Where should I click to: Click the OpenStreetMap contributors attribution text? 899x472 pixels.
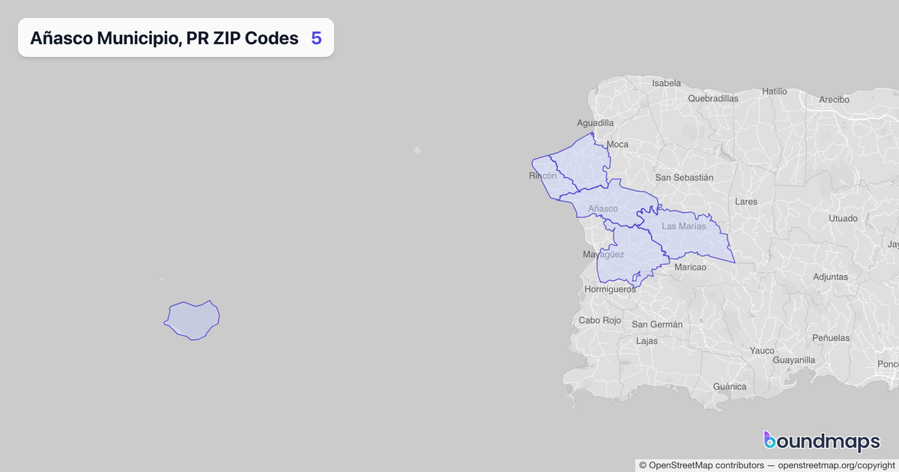point(700,465)
